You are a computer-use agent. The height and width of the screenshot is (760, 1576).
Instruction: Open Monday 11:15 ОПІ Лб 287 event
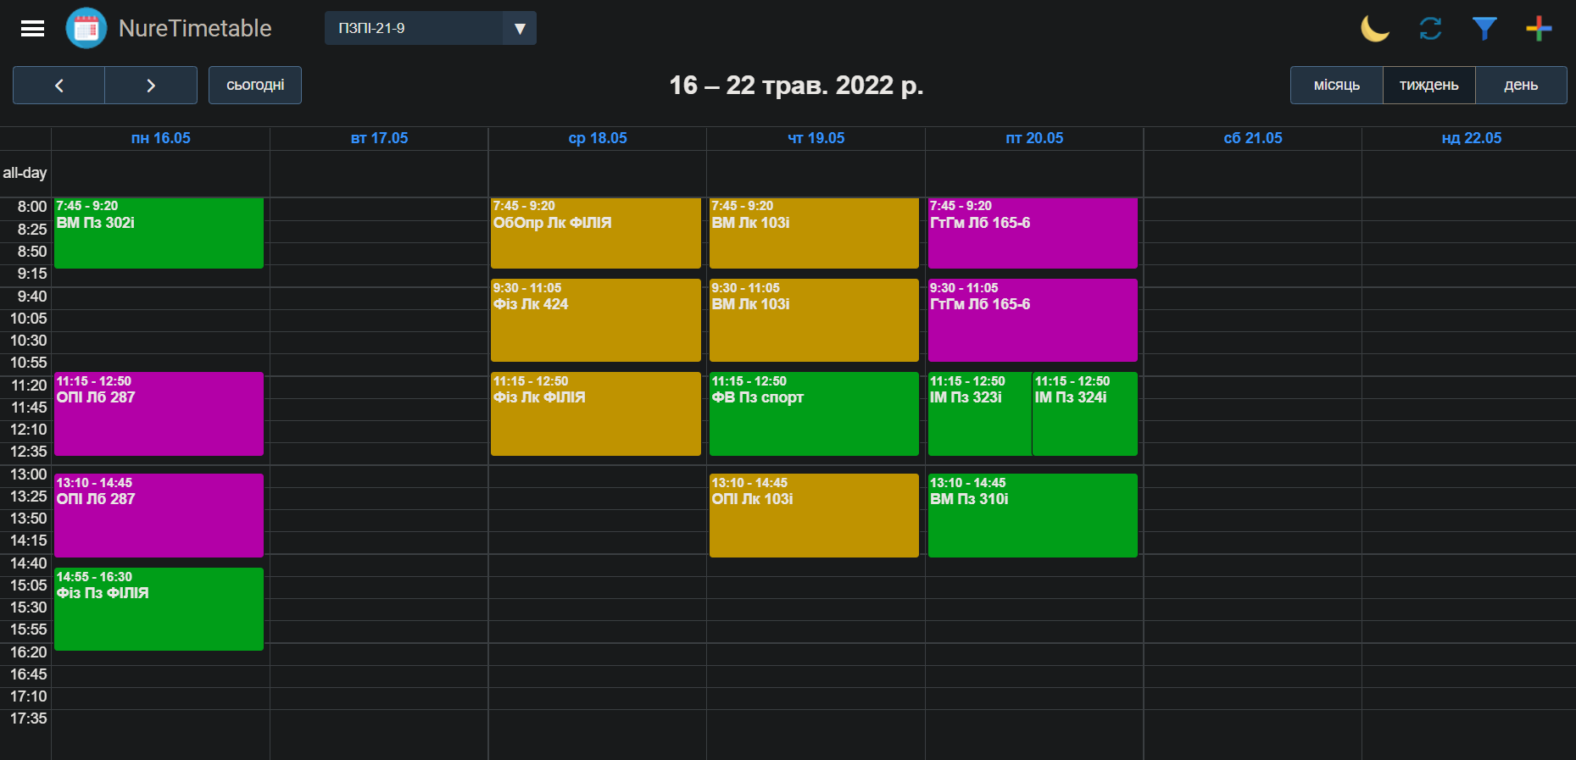pos(159,413)
